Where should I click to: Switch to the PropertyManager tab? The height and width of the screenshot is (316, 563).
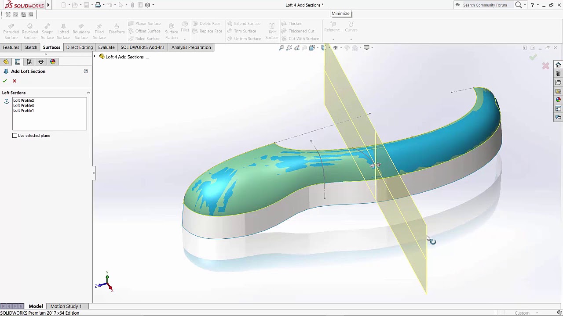pyautogui.click(x=18, y=62)
